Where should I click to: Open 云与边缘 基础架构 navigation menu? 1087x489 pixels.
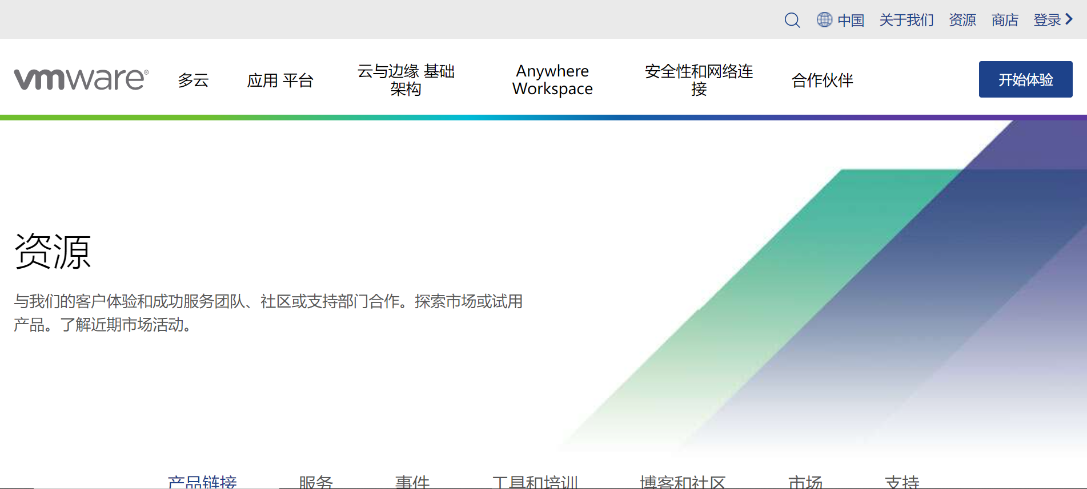click(406, 80)
